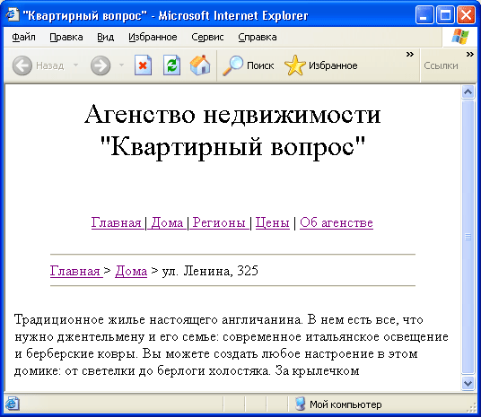Click the scroll down arrow button
This screenshot has width=481, height=417.
(x=468, y=383)
